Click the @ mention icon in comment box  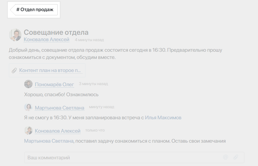point(225,157)
